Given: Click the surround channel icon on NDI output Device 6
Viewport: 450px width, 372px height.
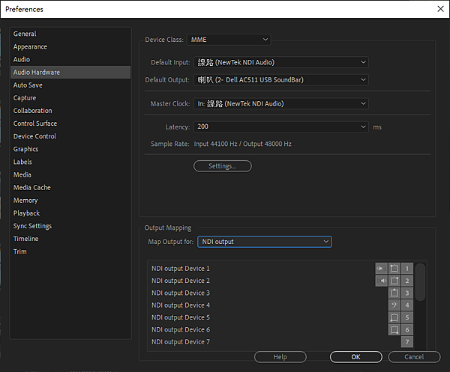Looking at the screenshot, I should (394, 329).
